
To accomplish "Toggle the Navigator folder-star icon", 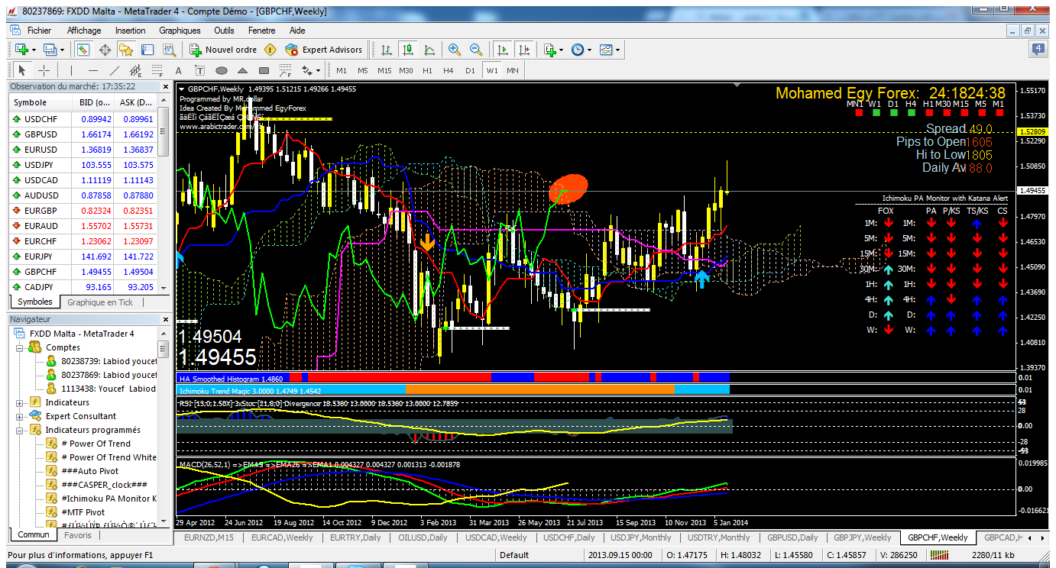I will pyautogui.click(x=126, y=50).
